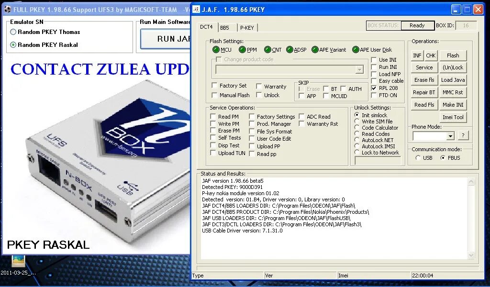This screenshot has width=490, height=287.
Task: Check the Factory Settings checkbox
Action: [252, 116]
